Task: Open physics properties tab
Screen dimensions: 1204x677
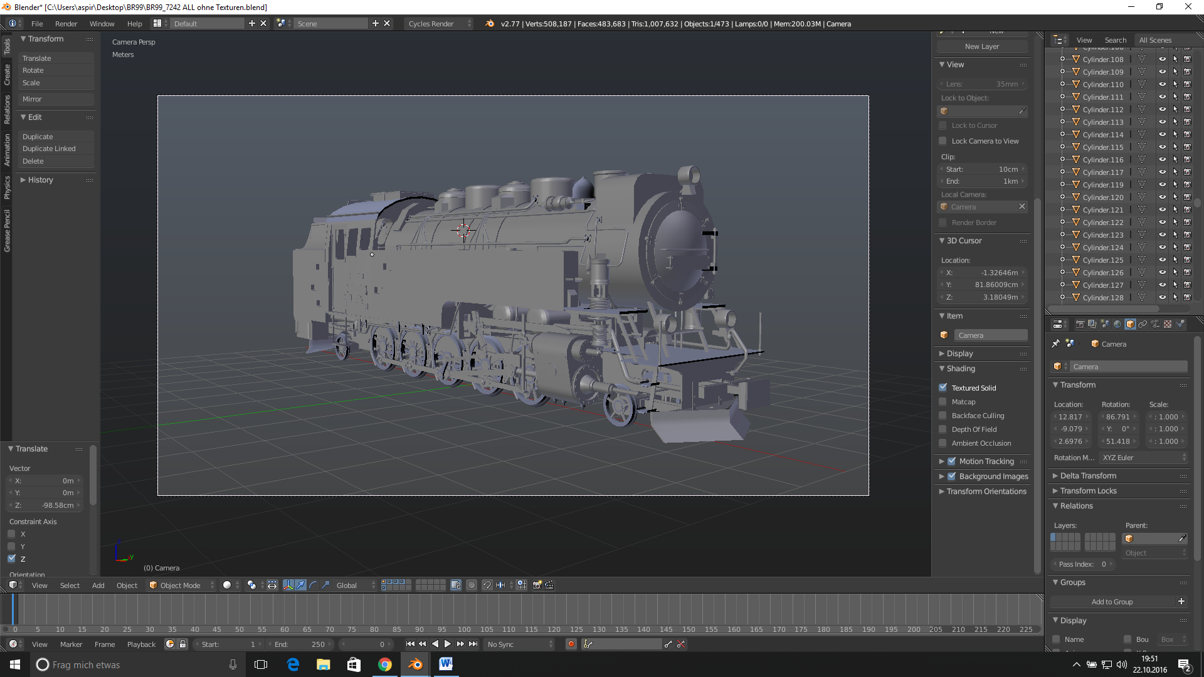Action: [1180, 324]
